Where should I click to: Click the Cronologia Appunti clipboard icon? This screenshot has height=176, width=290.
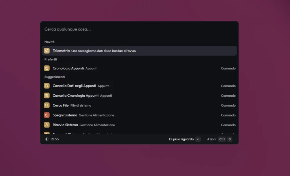(x=47, y=68)
